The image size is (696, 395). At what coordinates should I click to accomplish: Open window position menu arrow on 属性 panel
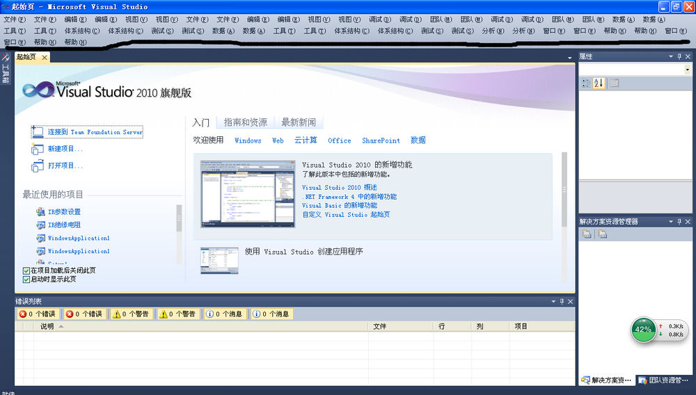click(671, 56)
